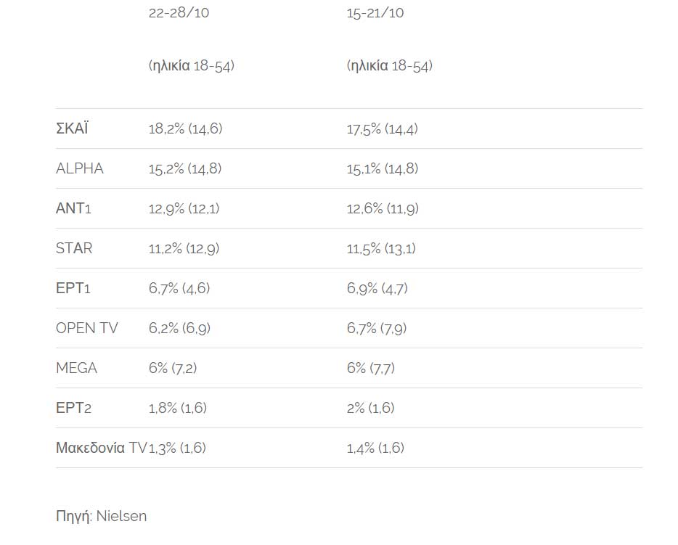Select the STAR channel label
This screenshot has width=678, height=545.
click(74, 249)
